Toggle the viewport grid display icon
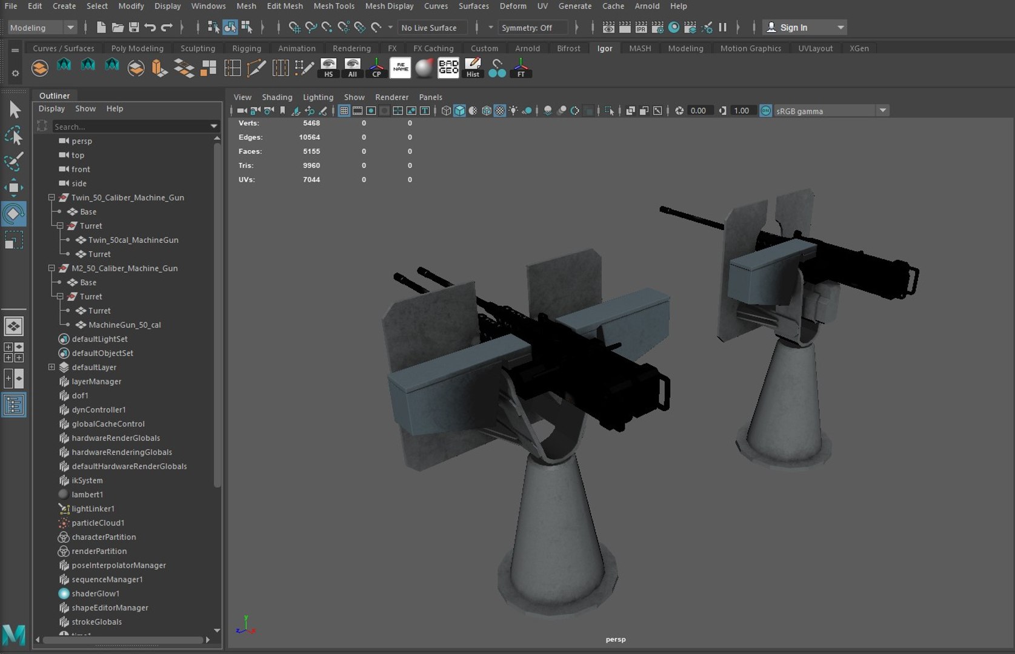Screen dimensions: 1015x654 (344, 111)
